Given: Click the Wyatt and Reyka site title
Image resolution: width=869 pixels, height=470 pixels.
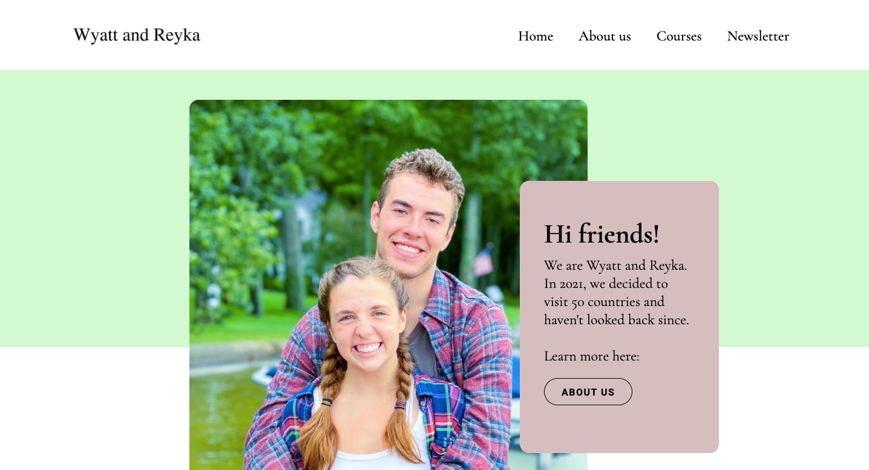Looking at the screenshot, I should pyautogui.click(x=137, y=35).
